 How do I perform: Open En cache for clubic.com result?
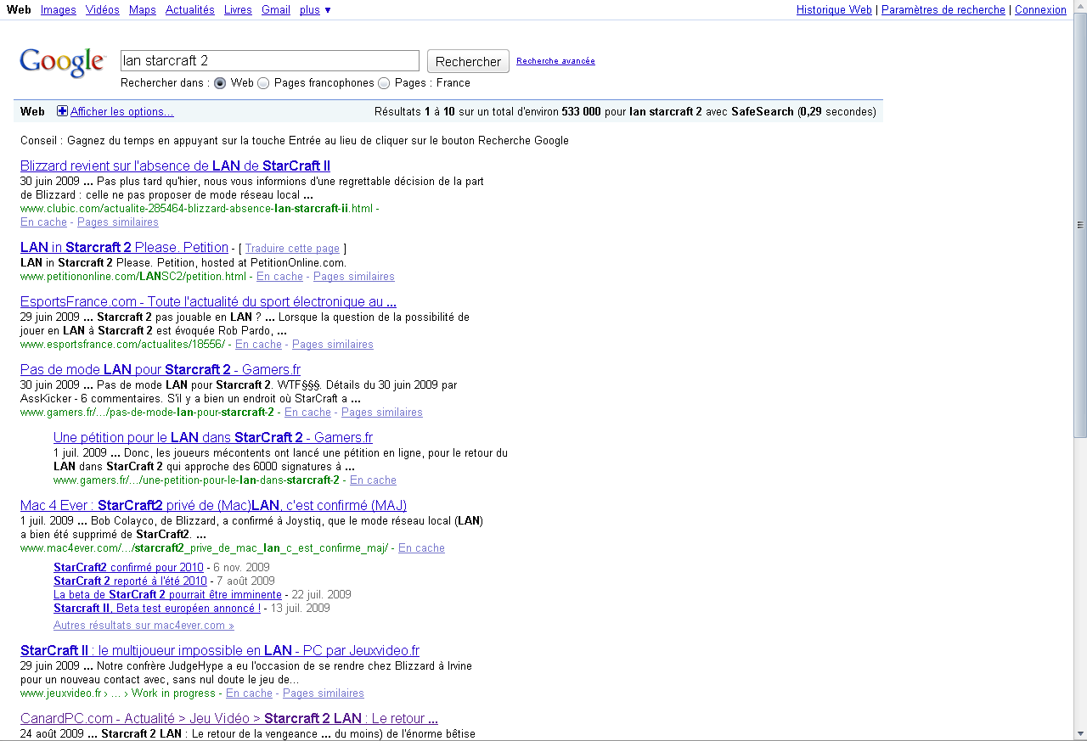(x=43, y=222)
